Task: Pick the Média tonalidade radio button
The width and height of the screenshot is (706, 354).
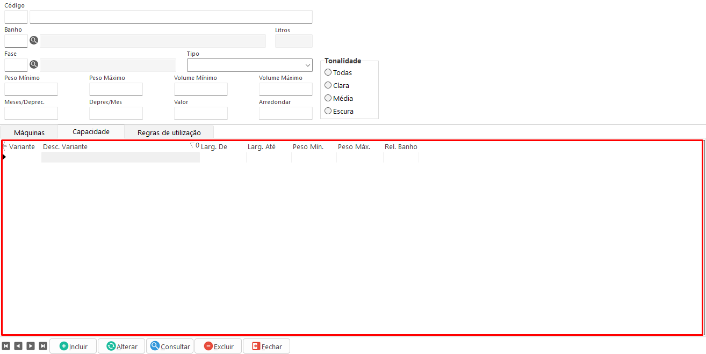Action: 328,98
